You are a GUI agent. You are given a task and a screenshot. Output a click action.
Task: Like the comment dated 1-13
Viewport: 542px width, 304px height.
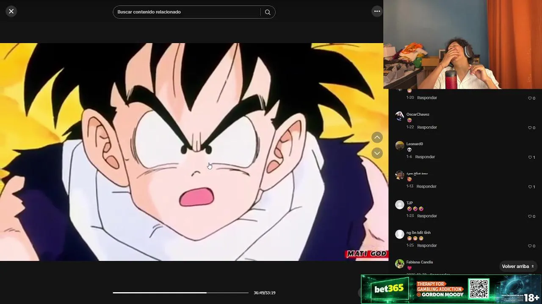pyautogui.click(x=531, y=187)
